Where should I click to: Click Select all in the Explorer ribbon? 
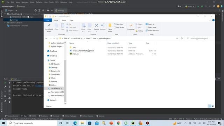click(150, 24)
